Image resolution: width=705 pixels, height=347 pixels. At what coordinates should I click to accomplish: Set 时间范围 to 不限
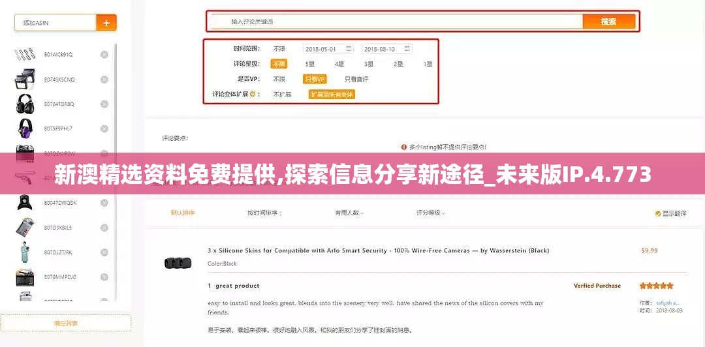[x=279, y=48]
